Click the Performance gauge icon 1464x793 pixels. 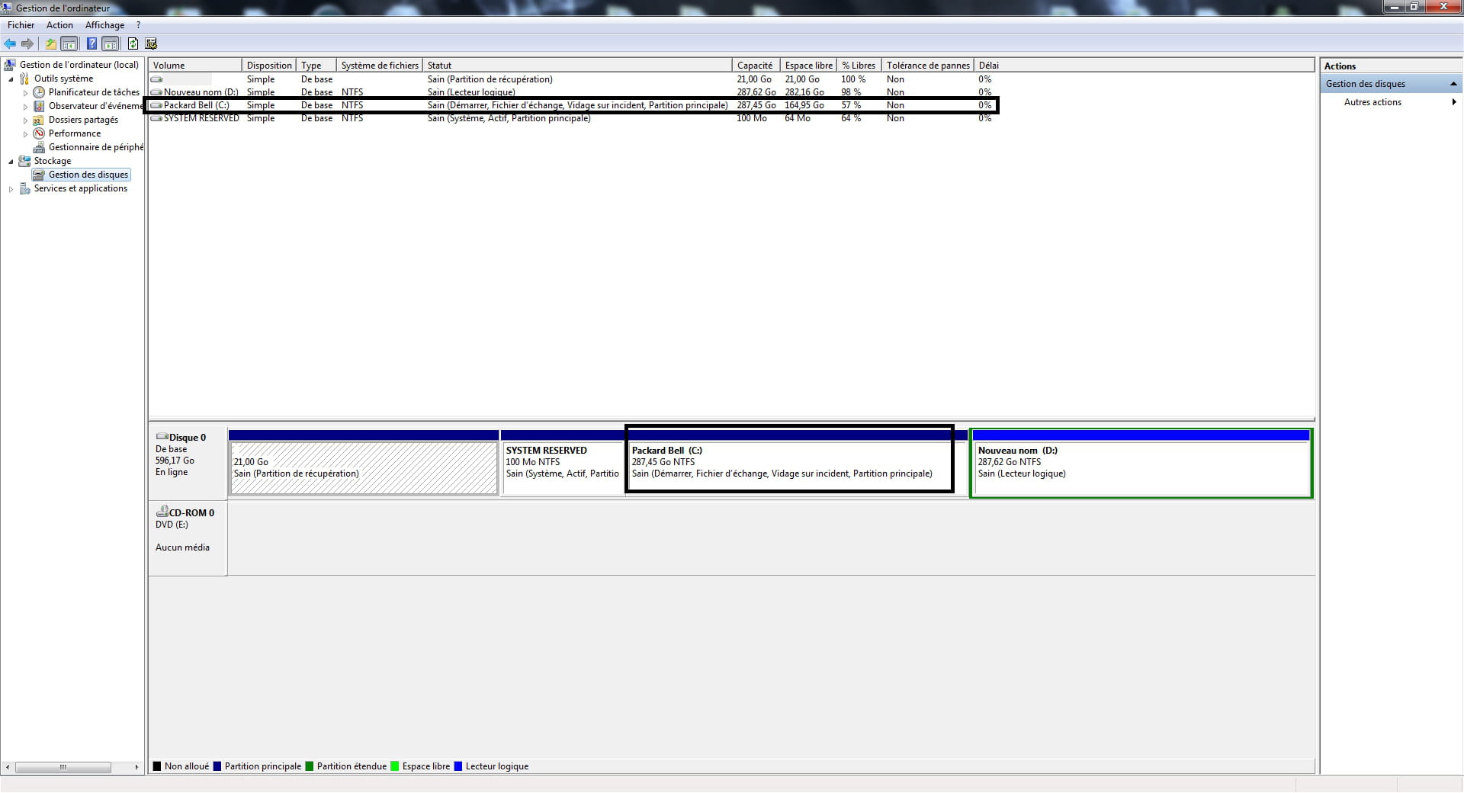click(x=39, y=133)
